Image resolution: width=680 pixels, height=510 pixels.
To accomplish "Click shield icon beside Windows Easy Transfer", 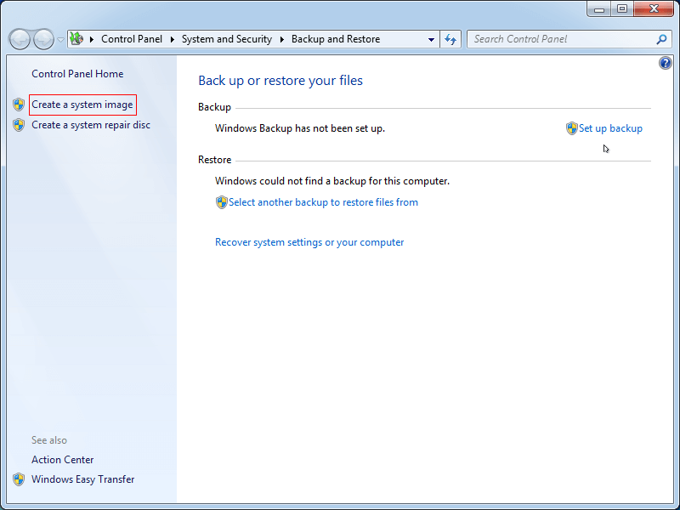I will click(19, 479).
